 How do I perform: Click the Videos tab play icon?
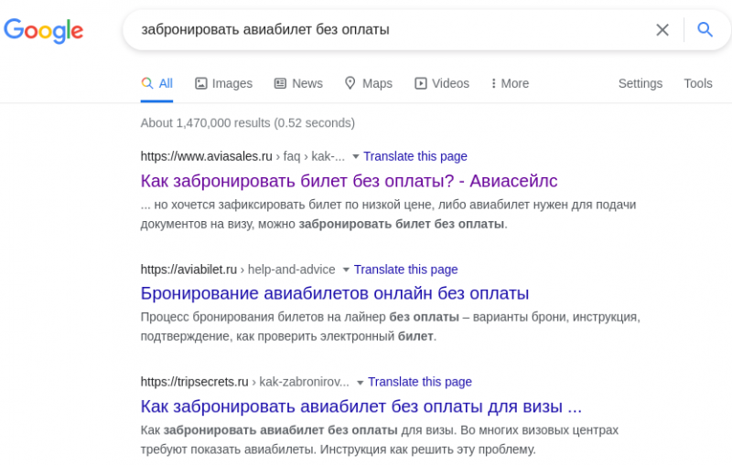click(x=421, y=83)
